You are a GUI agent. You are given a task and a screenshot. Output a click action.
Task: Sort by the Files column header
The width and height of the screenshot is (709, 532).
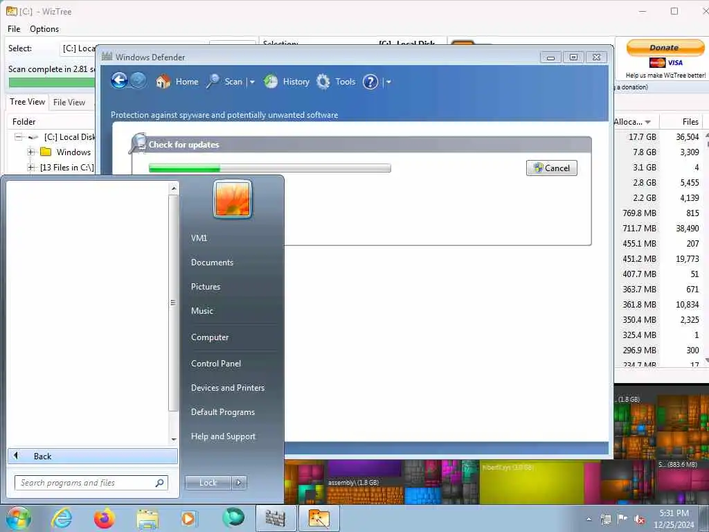pyautogui.click(x=682, y=122)
